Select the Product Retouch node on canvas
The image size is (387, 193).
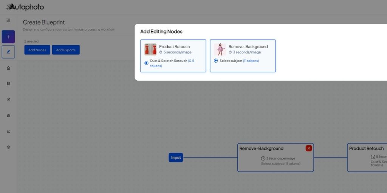point(367,158)
